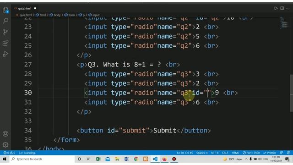Image resolution: width=293 pixels, height=165 pixels.
Task: Click the body breadcrumb item
Action: pyautogui.click(x=55, y=15)
